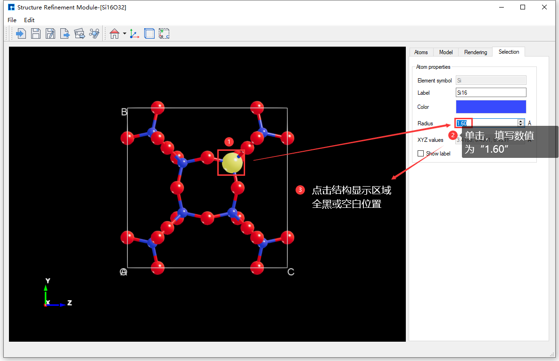Select the molecule editing tool icon
This screenshot has width=559, height=361.
point(94,33)
